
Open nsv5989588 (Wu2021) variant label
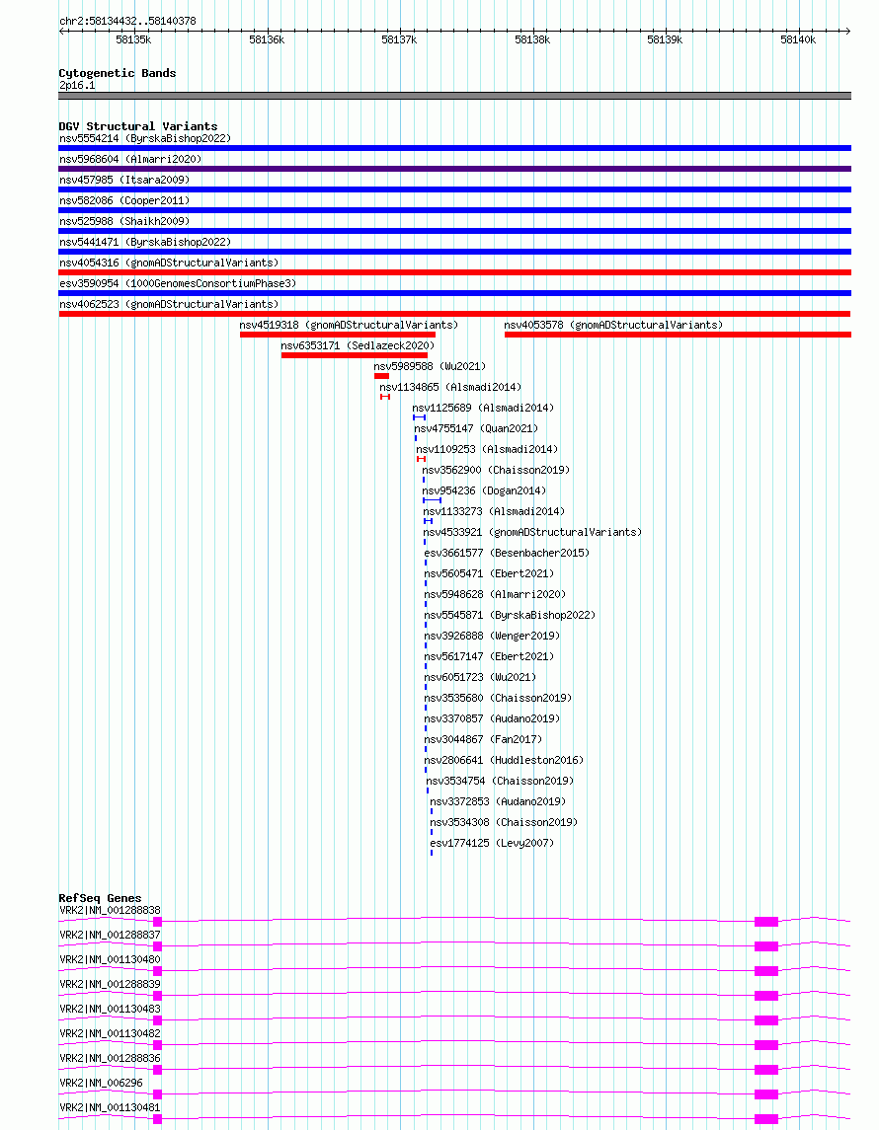[430, 367]
